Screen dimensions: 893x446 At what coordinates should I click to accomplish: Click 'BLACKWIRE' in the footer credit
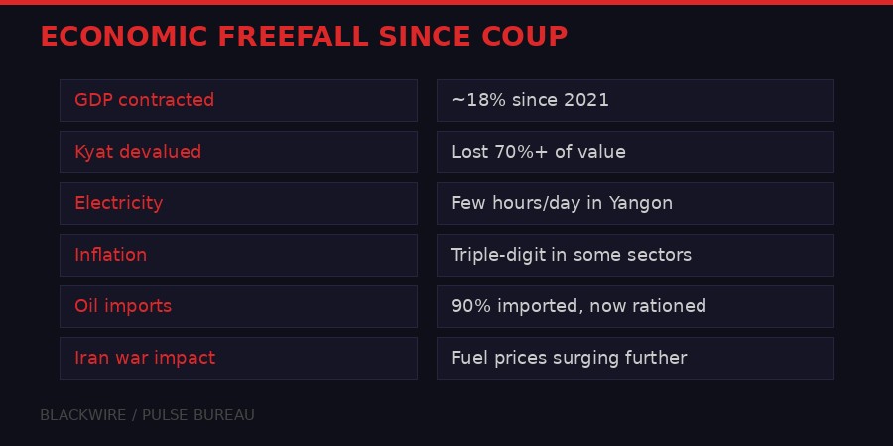click(82, 415)
